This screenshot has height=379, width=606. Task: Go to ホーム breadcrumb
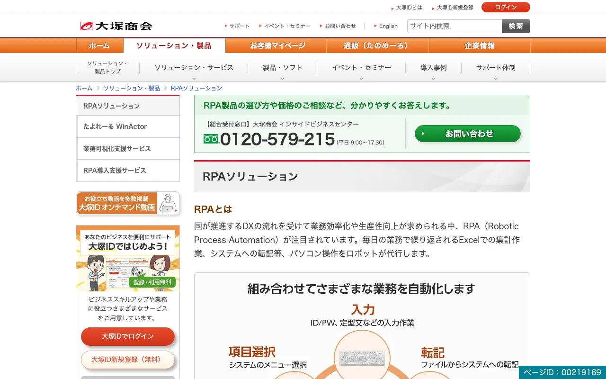coord(84,88)
